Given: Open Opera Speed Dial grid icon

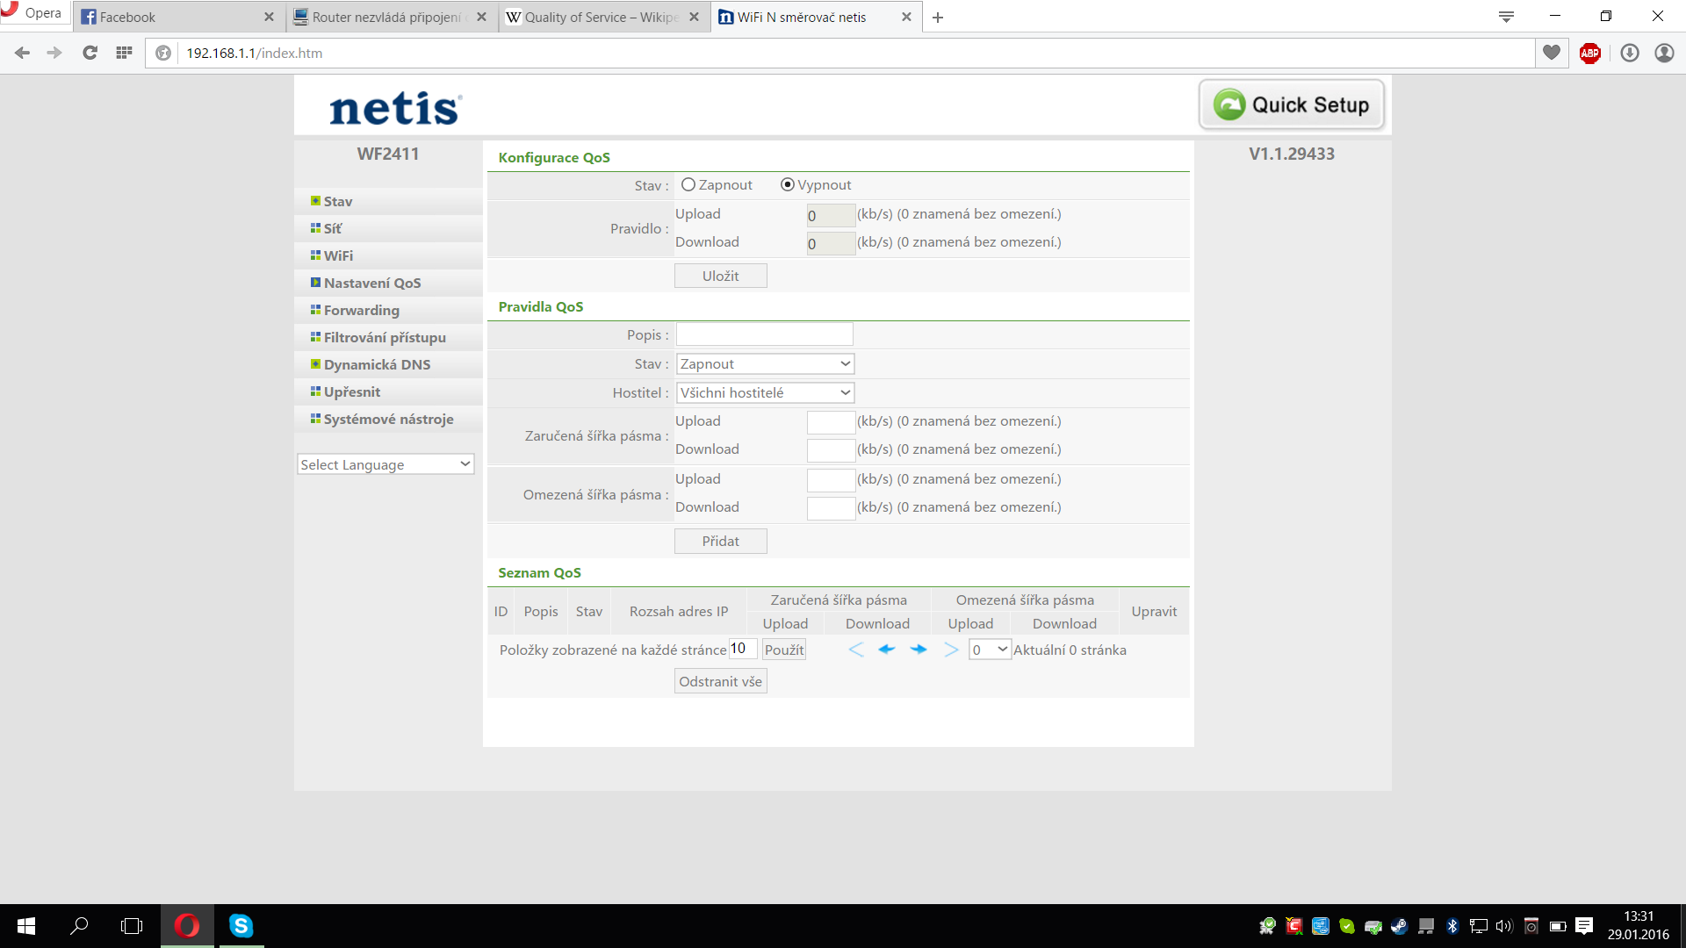Looking at the screenshot, I should pos(124,53).
